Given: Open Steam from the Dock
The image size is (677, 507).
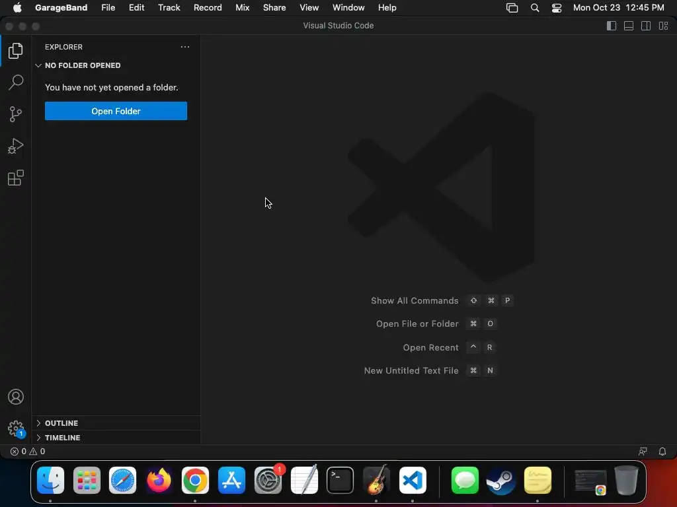Looking at the screenshot, I should pyautogui.click(x=501, y=480).
